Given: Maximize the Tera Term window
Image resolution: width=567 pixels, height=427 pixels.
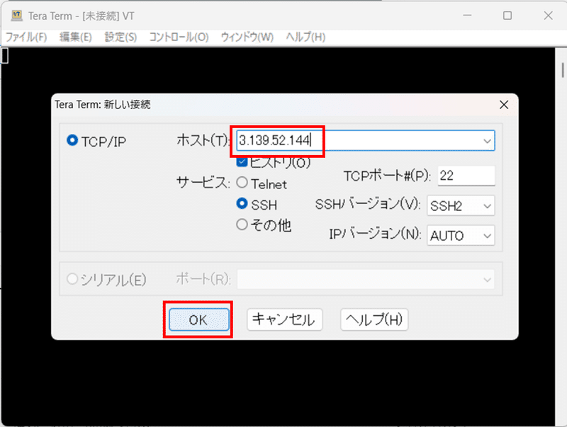Looking at the screenshot, I should (x=507, y=16).
